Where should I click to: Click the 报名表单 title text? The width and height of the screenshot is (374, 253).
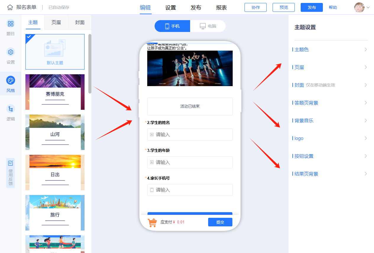[26, 7]
